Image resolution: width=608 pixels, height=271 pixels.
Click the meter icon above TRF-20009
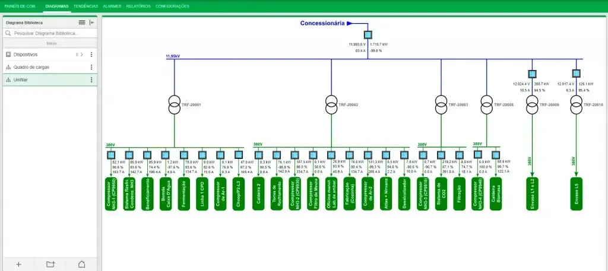[532, 74]
